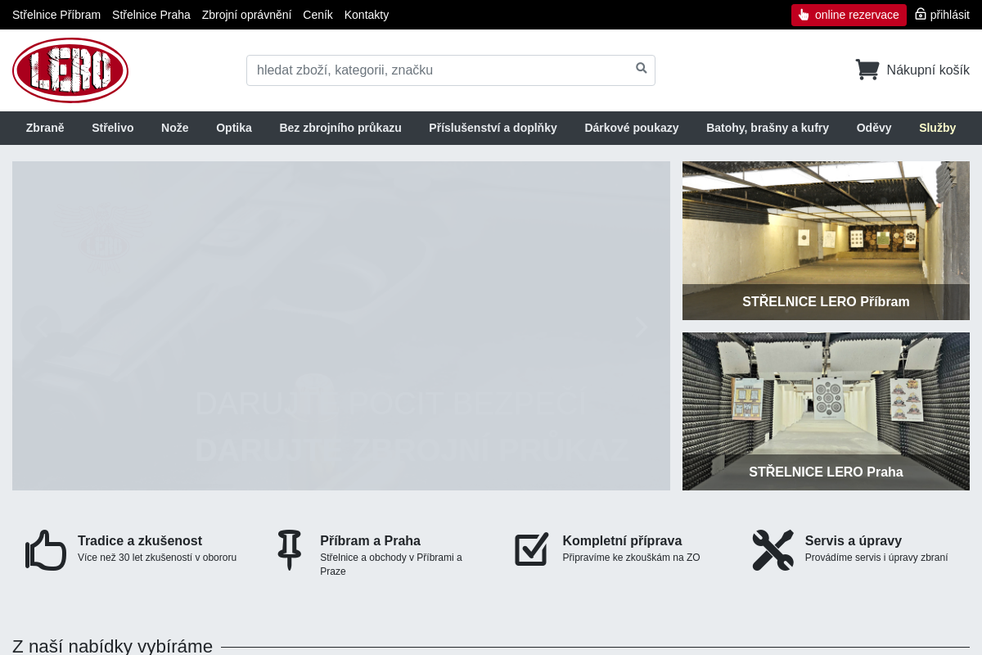Click the hand pointer icon on online rezervace
Viewport: 982px width, 655px height.
(804, 15)
